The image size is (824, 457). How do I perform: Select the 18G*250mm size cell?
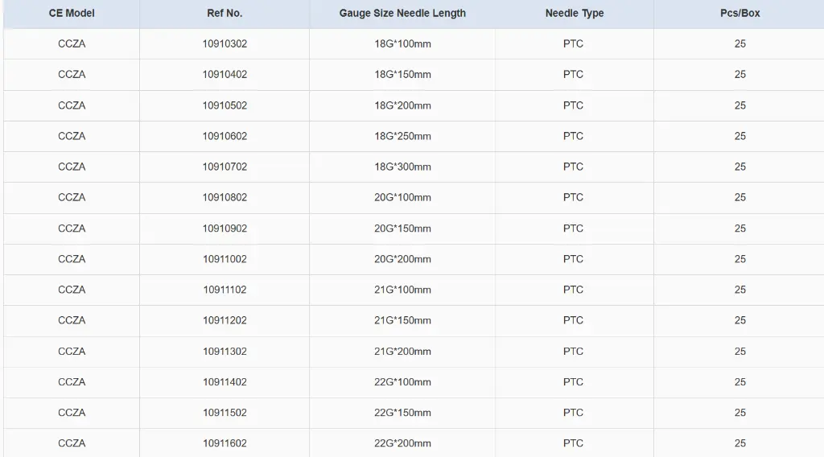click(x=402, y=136)
